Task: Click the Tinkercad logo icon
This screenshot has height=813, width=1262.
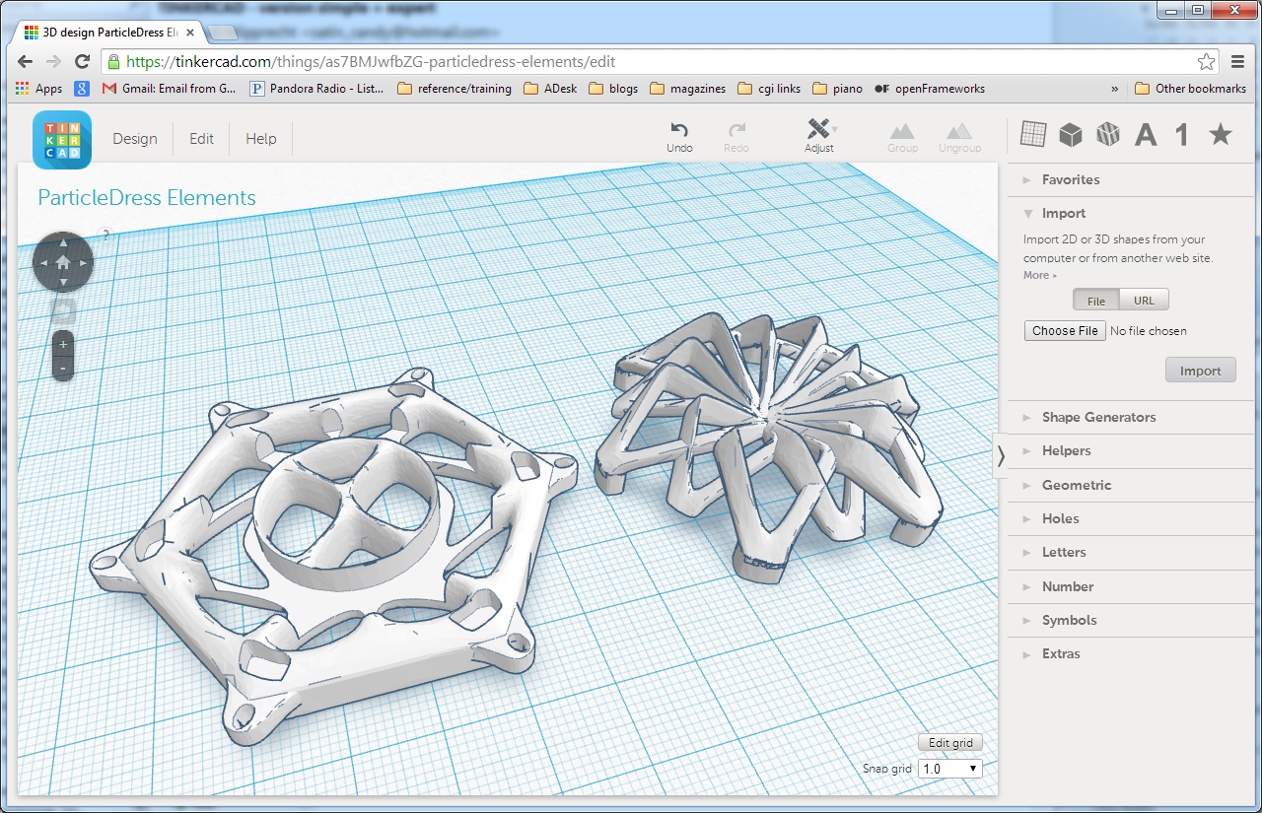Action: point(62,139)
